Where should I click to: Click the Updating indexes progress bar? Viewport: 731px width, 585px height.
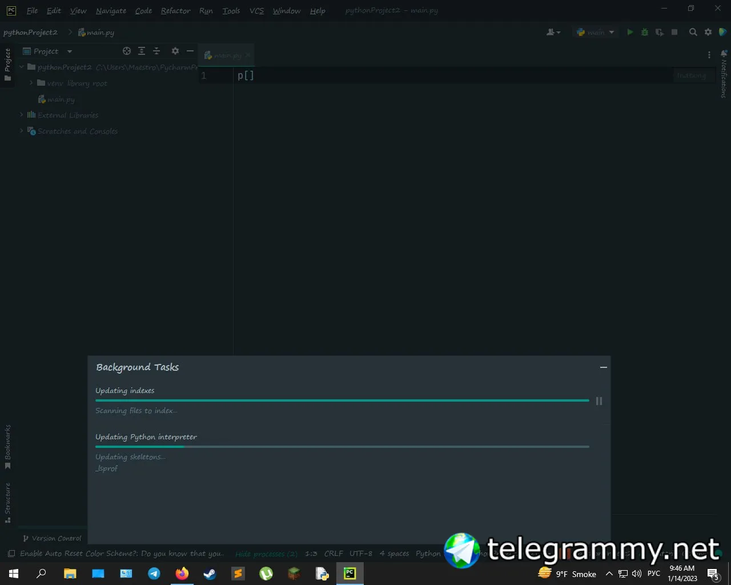[x=342, y=400]
